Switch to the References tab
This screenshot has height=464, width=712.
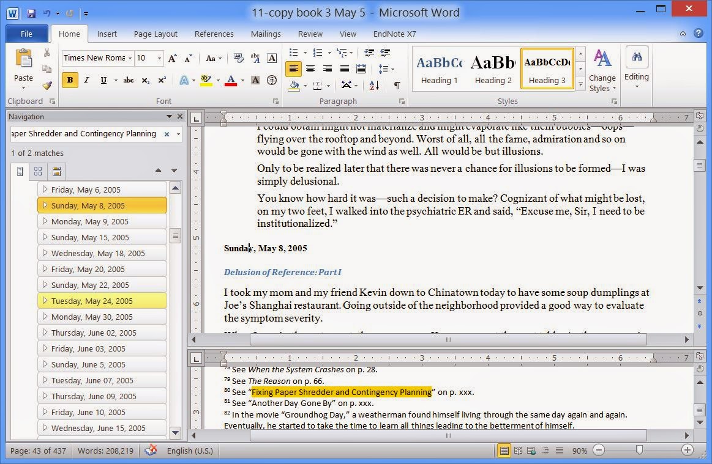click(x=214, y=34)
